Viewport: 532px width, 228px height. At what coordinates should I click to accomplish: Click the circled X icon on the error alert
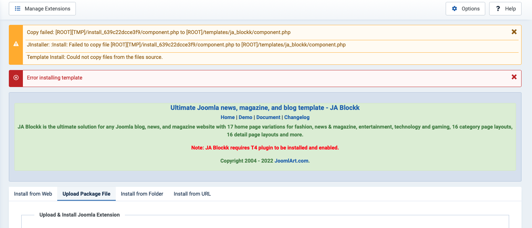point(16,78)
